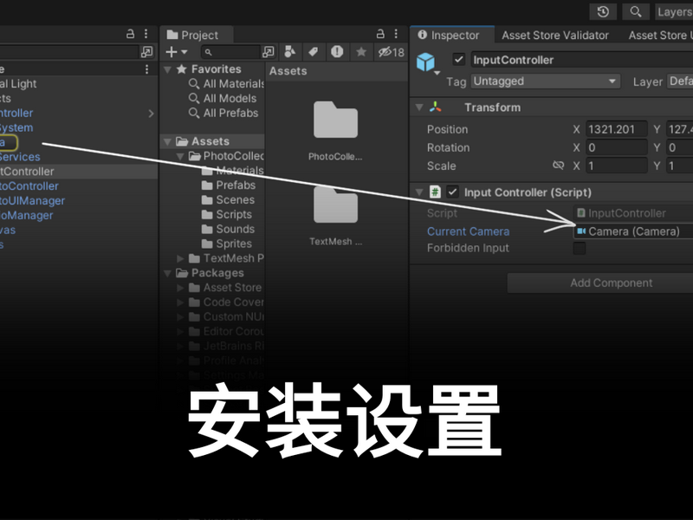Select the Custom NUnit package folder

pyautogui.click(x=226, y=316)
